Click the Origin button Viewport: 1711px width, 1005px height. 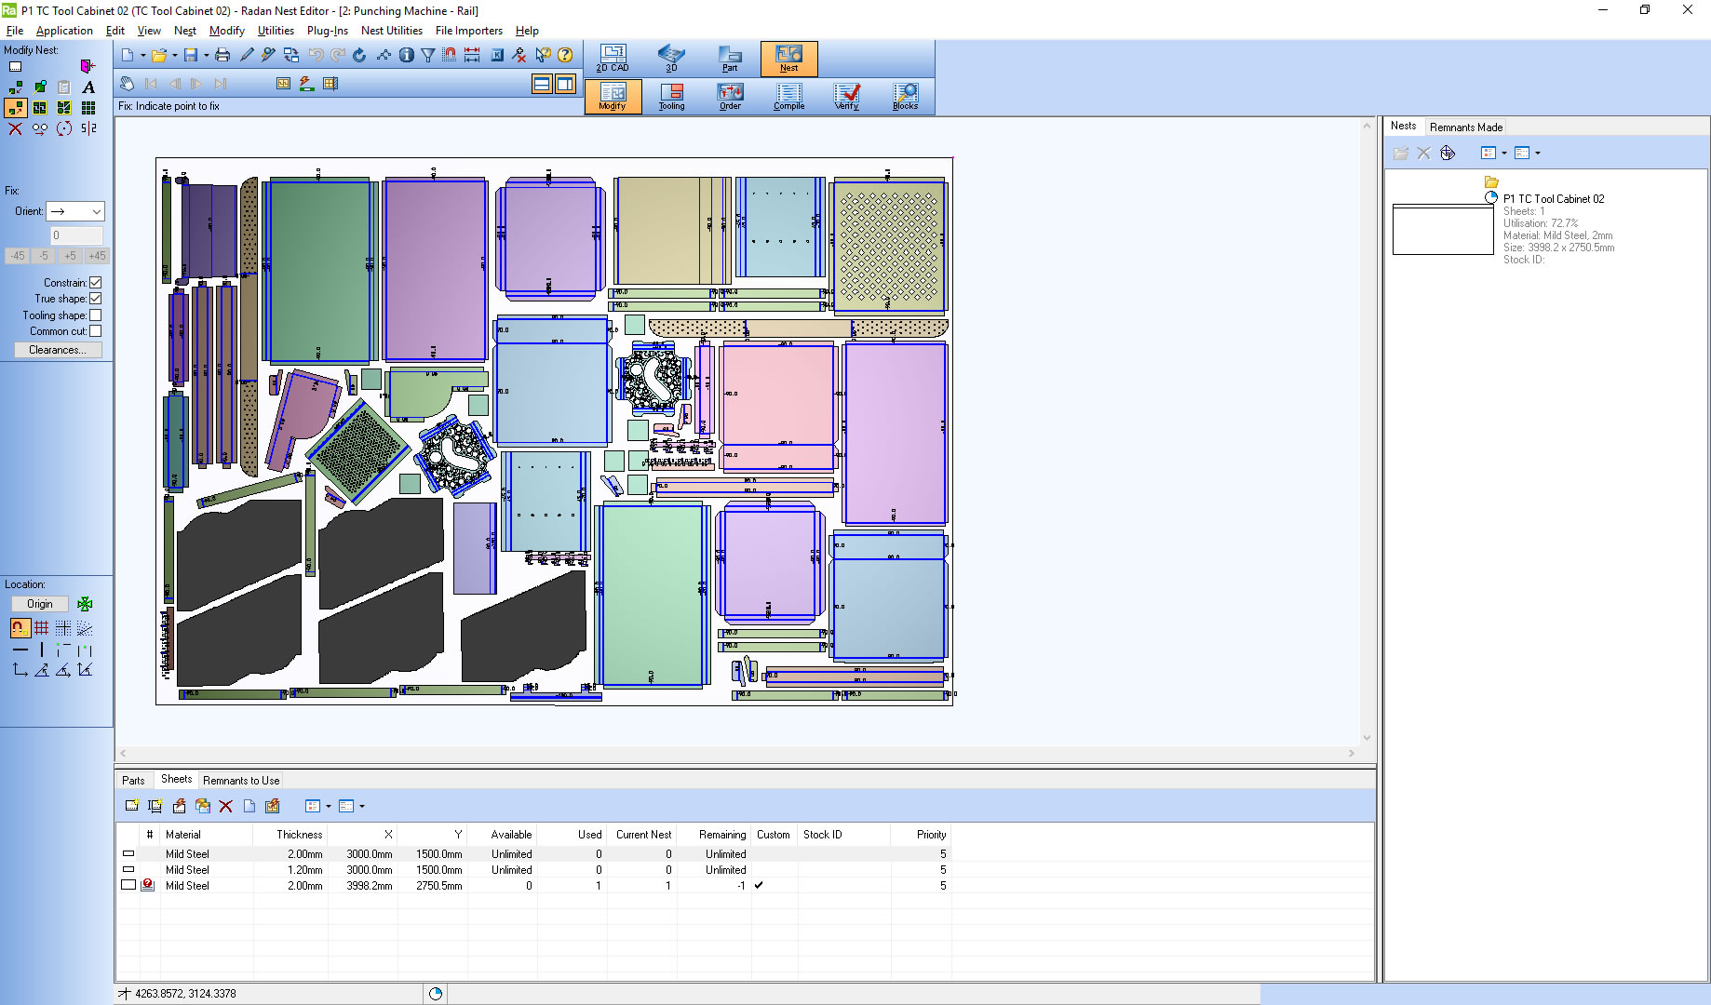[x=40, y=604]
